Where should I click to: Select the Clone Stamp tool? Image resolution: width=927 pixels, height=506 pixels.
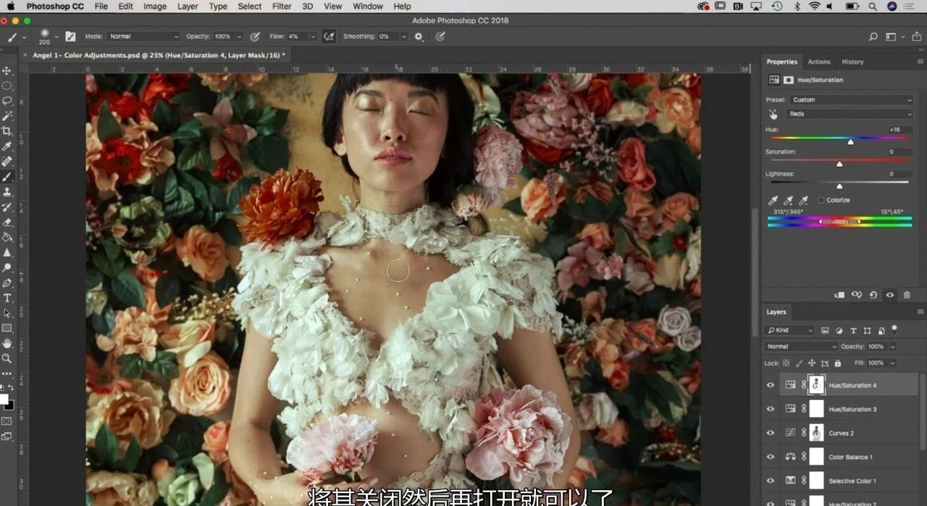tap(7, 192)
